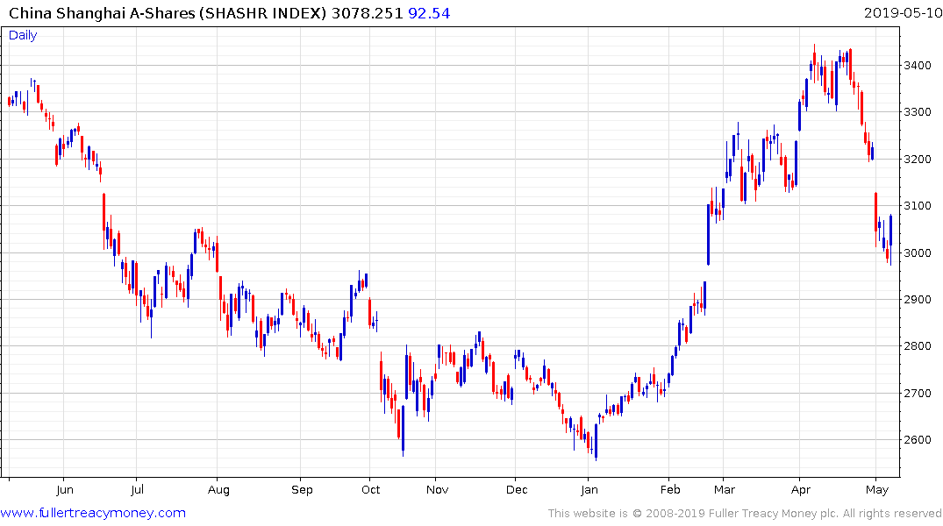Click the 2900 price axis label
The height and width of the screenshot is (526, 943).
tap(918, 299)
